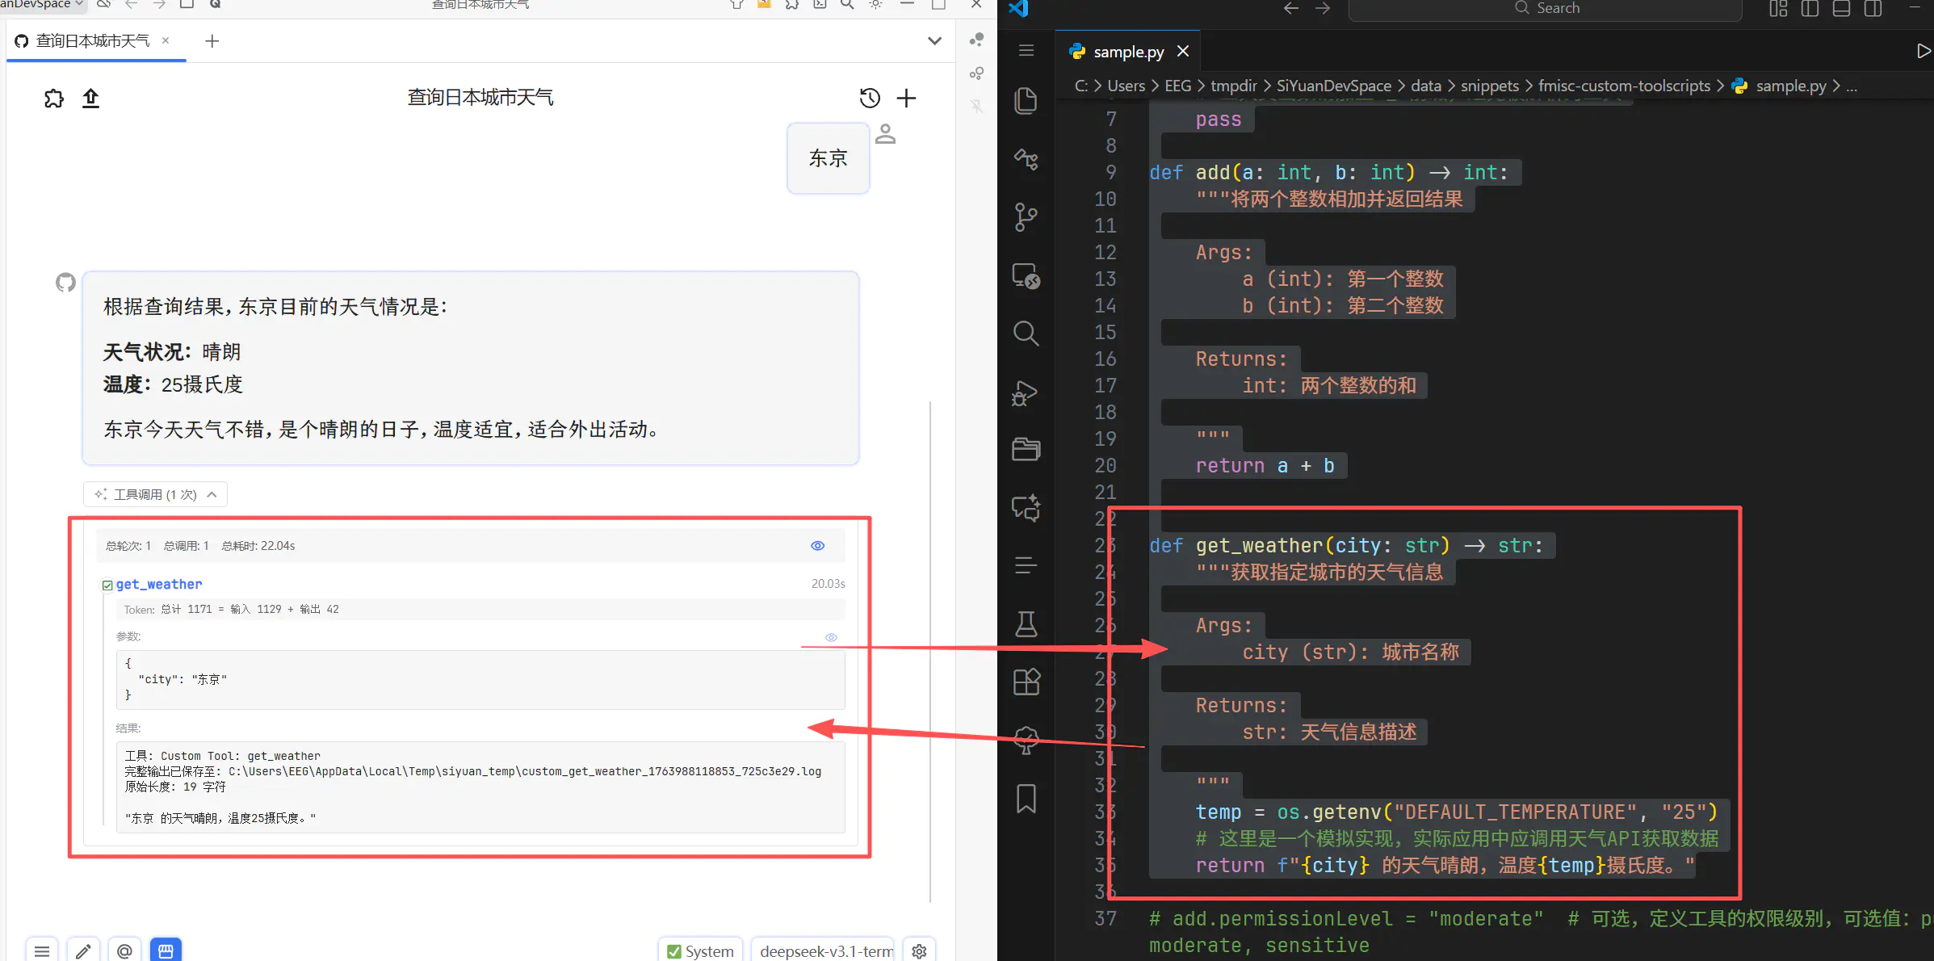1934x961 pixels.
Task: Toggle eye icon beside total stats
Action: pos(817,546)
